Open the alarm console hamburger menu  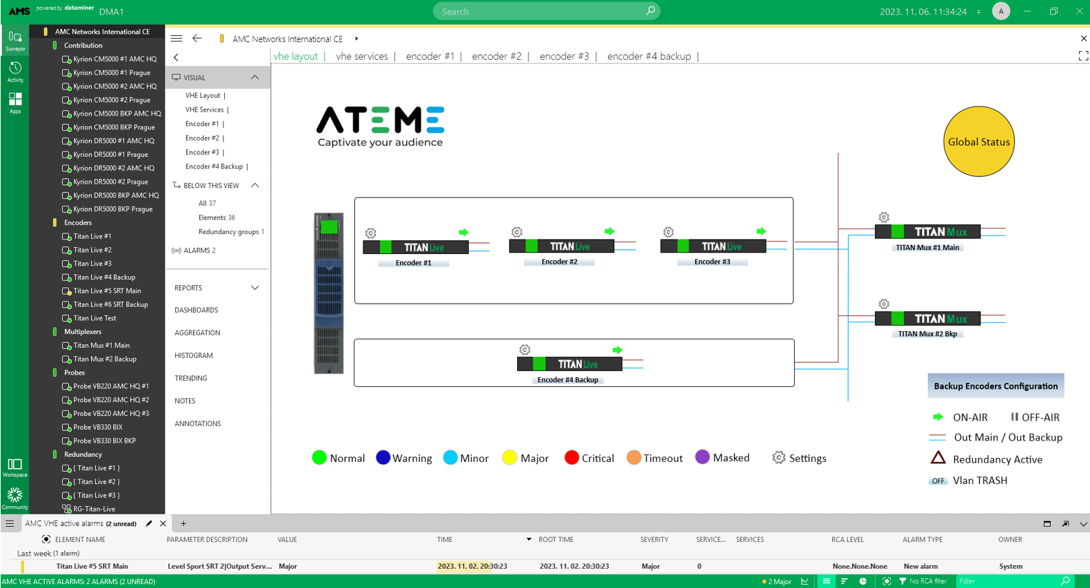pos(10,523)
